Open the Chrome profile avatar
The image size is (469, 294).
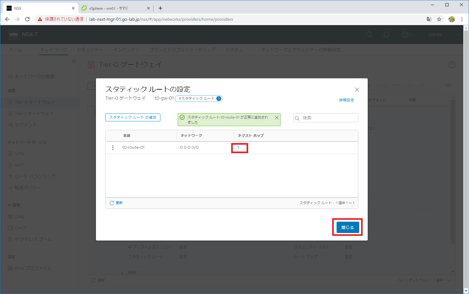point(452,19)
